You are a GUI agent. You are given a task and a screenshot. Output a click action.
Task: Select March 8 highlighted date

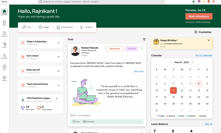(199, 84)
